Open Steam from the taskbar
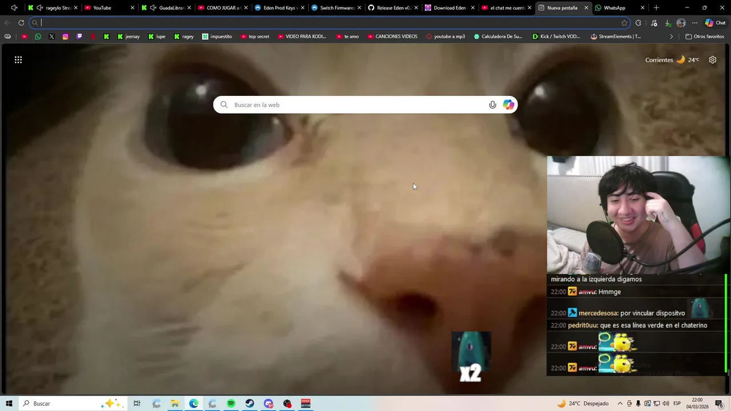 tap(250, 404)
